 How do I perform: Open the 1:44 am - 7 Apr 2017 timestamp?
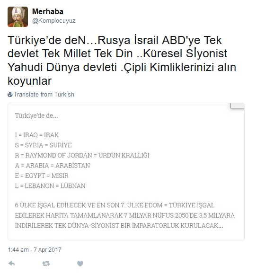click(35, 249)
